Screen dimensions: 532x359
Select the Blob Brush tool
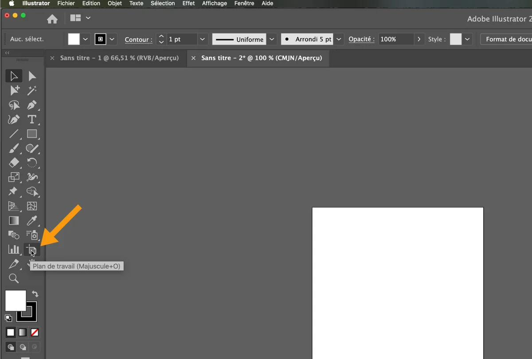(x=32, y=148)
